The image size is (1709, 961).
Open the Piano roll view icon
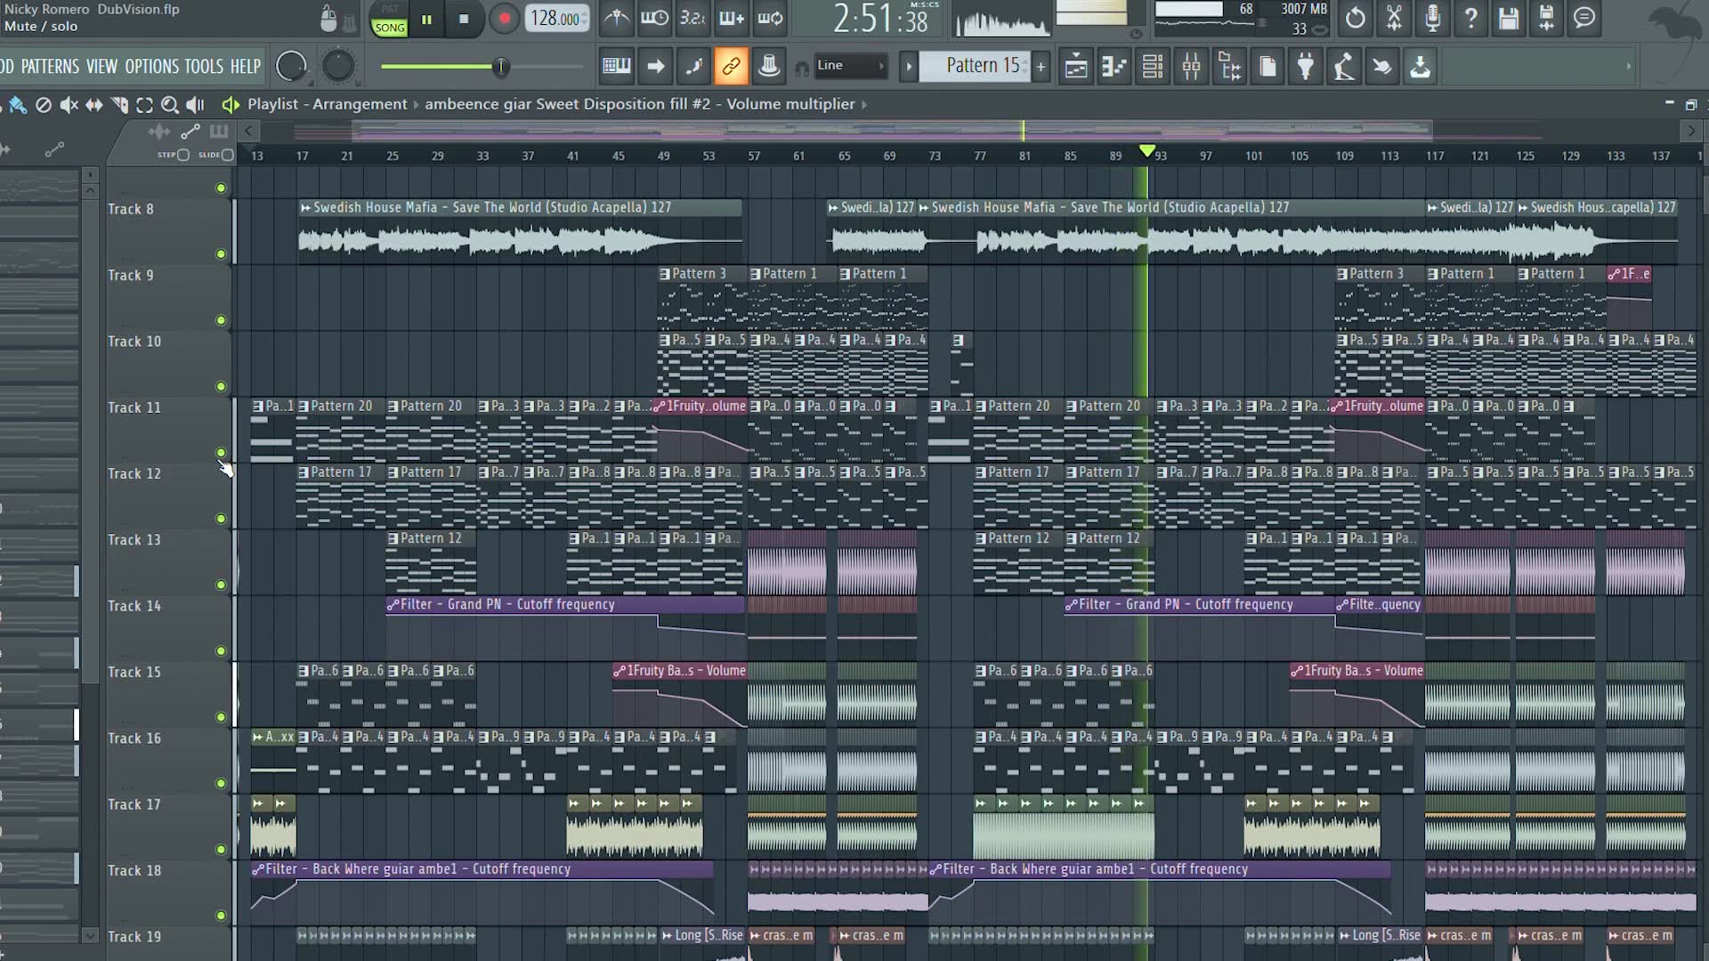click(1114, 66)
